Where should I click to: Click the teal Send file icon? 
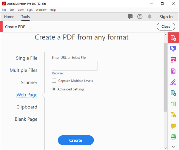coord(173,93)
